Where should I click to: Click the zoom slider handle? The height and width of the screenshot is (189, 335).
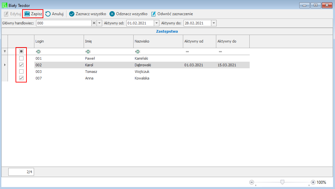282,182
